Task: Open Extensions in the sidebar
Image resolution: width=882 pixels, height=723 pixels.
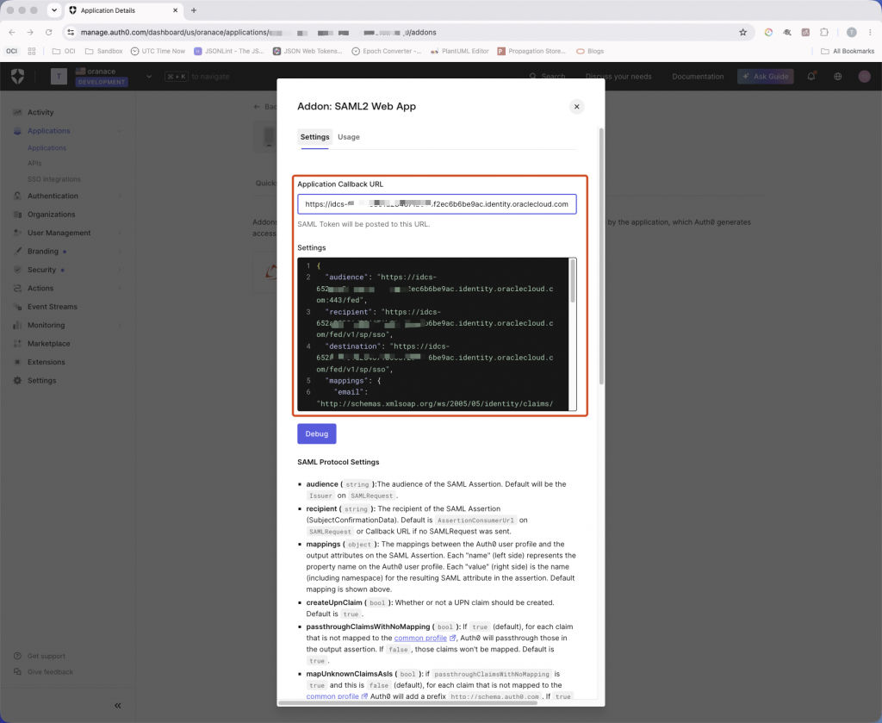Action: [47, 362]
